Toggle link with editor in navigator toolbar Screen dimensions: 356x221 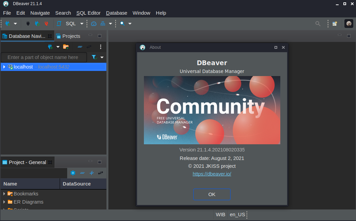pos(89,47)
